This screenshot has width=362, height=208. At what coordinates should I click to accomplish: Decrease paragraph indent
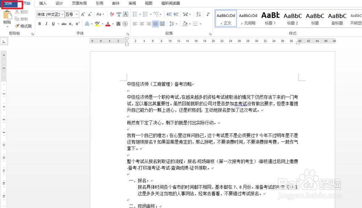point(169,14)
